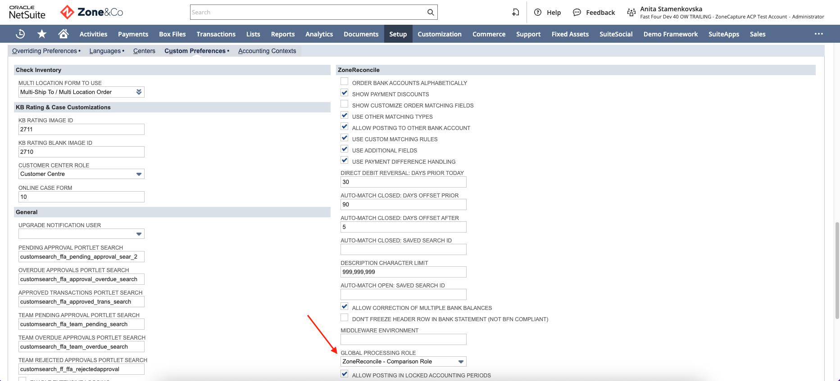840x381 pixels.
Task: Open the Customization menu
Action: click(440, 34)
